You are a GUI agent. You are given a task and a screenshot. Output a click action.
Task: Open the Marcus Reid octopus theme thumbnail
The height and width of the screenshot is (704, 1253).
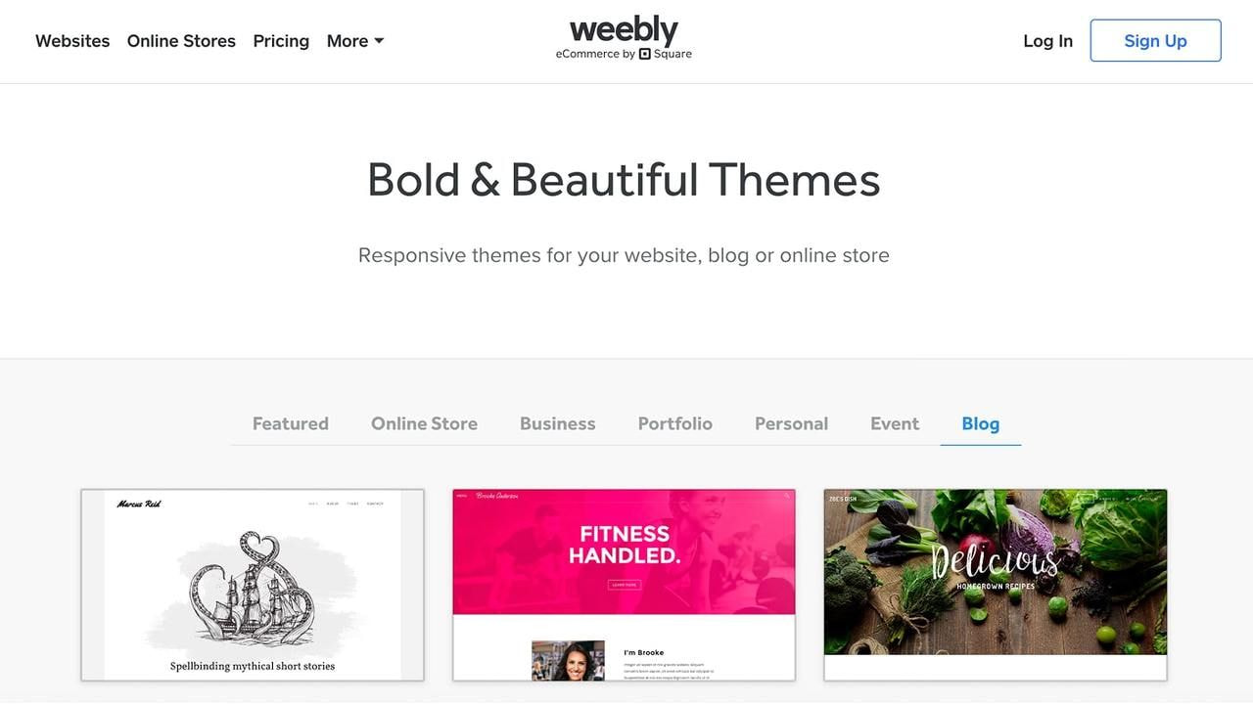(x=253, y=585)
